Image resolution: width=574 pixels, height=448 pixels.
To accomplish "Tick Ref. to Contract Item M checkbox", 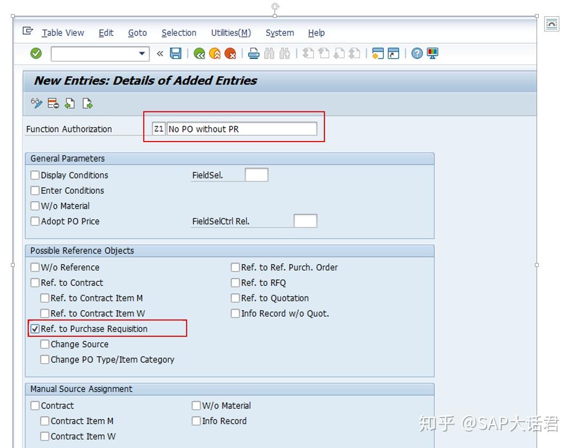I will (x=44, y=298).
